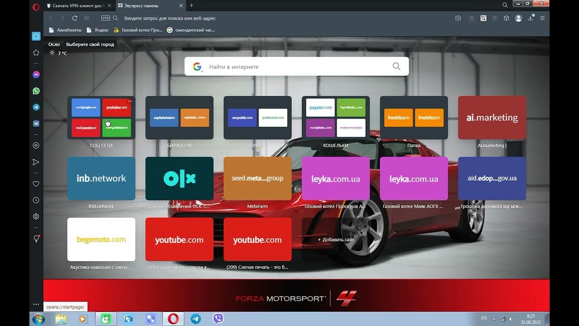The image size is (579, 326).
Task: Open a new tab with the plus button
Action: pos(192,5)
